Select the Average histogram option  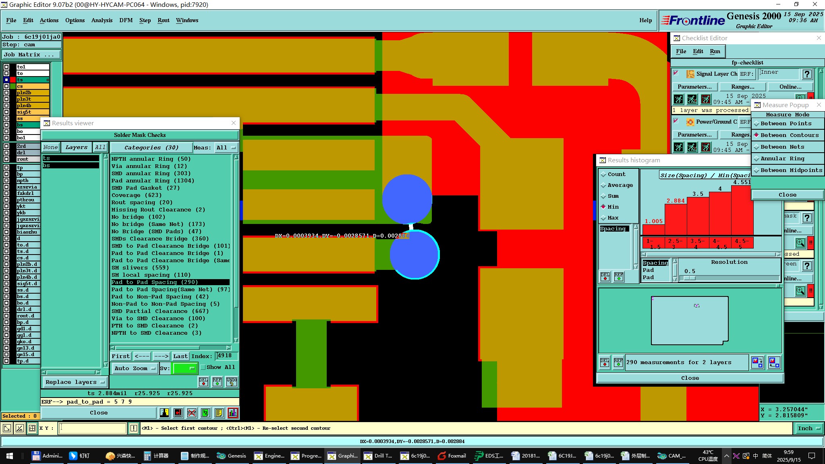tap(620, 185)
